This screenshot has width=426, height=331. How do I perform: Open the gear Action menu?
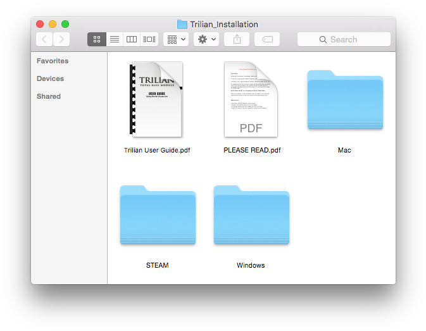click(206, 39)
